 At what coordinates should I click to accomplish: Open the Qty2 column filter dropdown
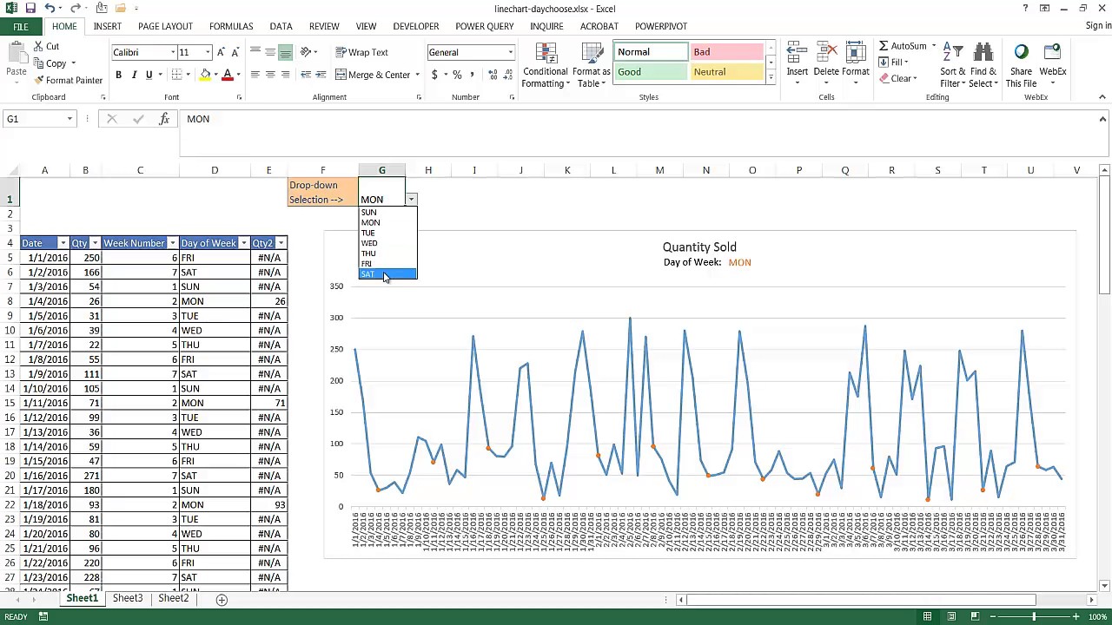[x=281, y=243]
